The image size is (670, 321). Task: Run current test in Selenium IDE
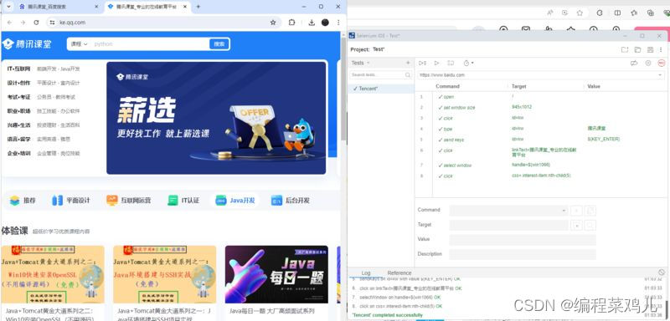[x=436, y=63]
